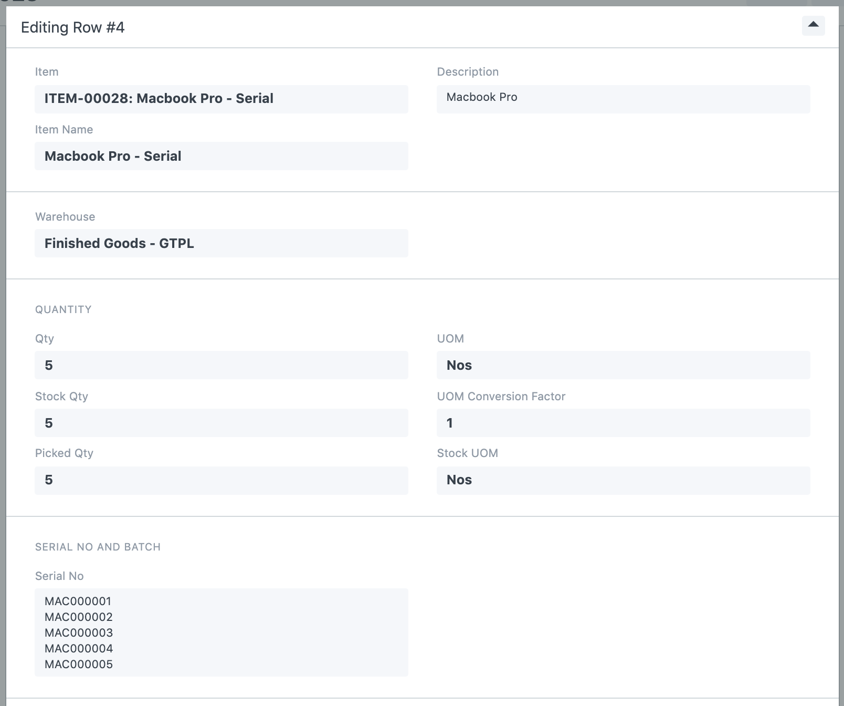
Task: Click the SERIAL NO AND BATCH heading
Action: (98, 547)
